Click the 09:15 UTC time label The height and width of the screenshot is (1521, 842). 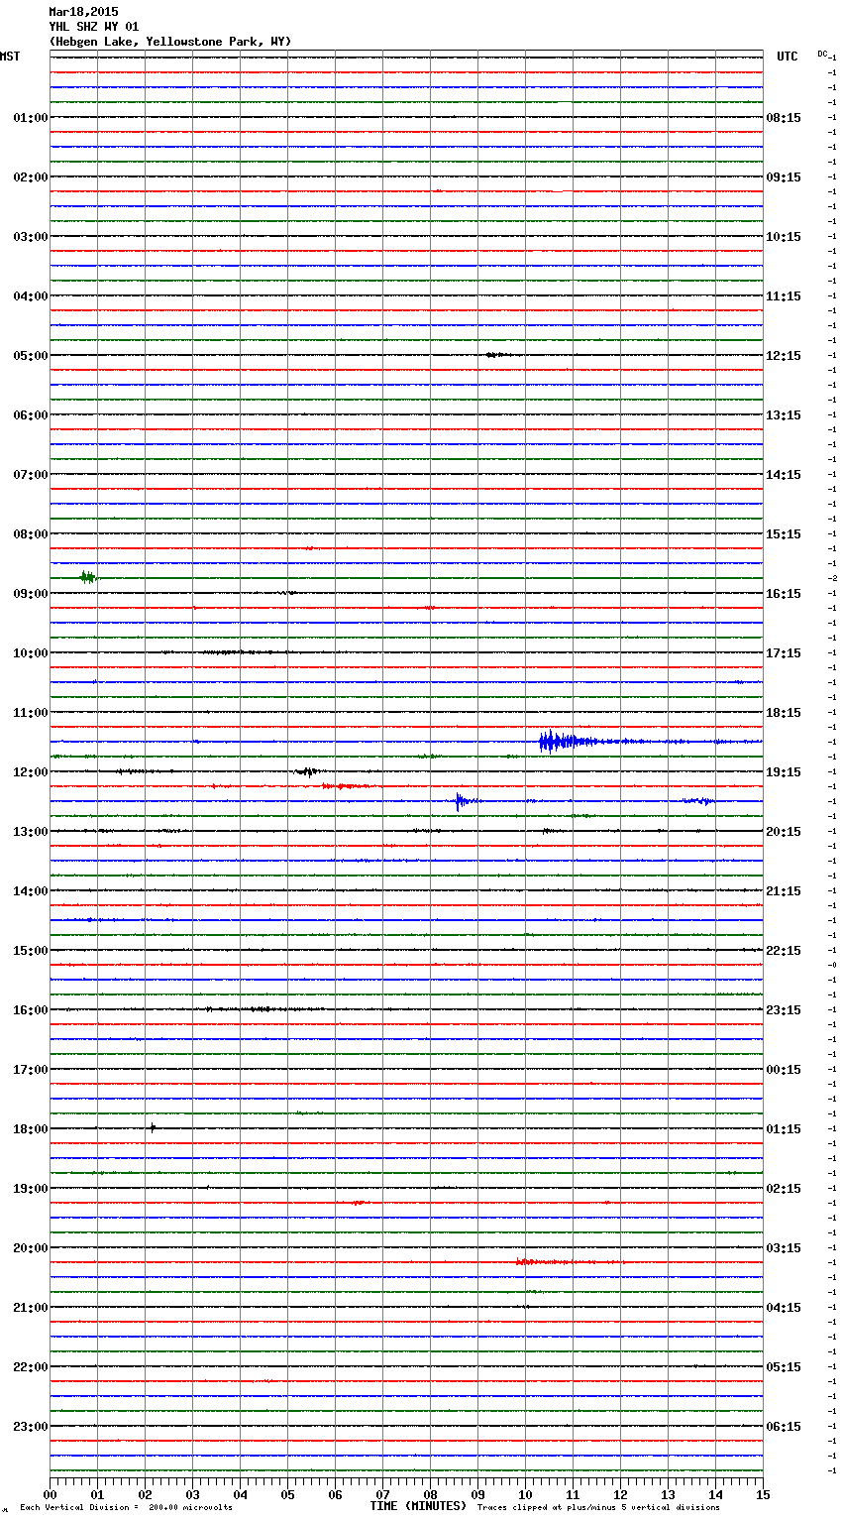[x=784, y=177]
